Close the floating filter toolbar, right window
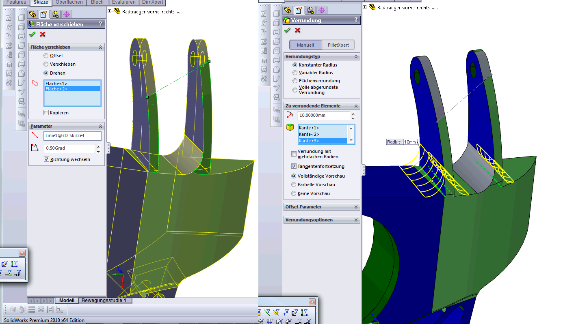The image size is (563, 324). 312,302
